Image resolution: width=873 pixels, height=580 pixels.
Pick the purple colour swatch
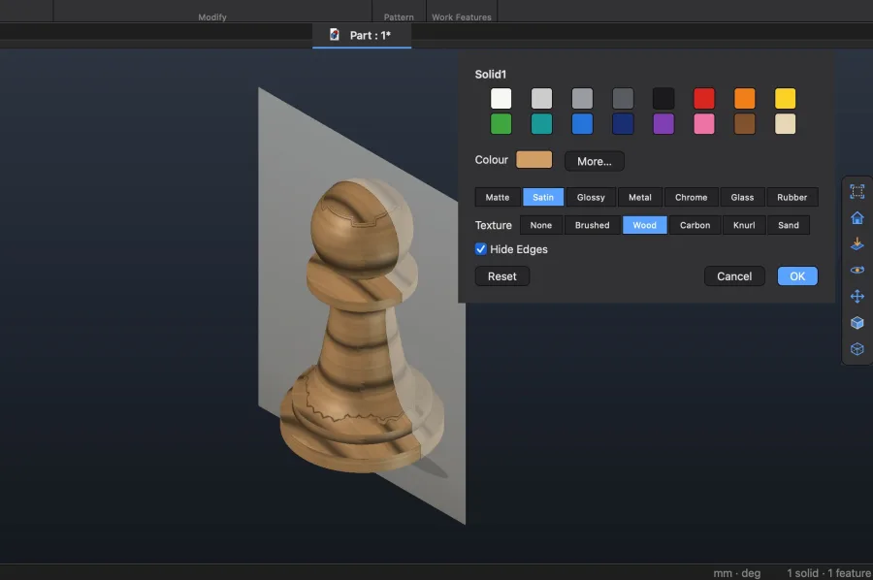663,123
